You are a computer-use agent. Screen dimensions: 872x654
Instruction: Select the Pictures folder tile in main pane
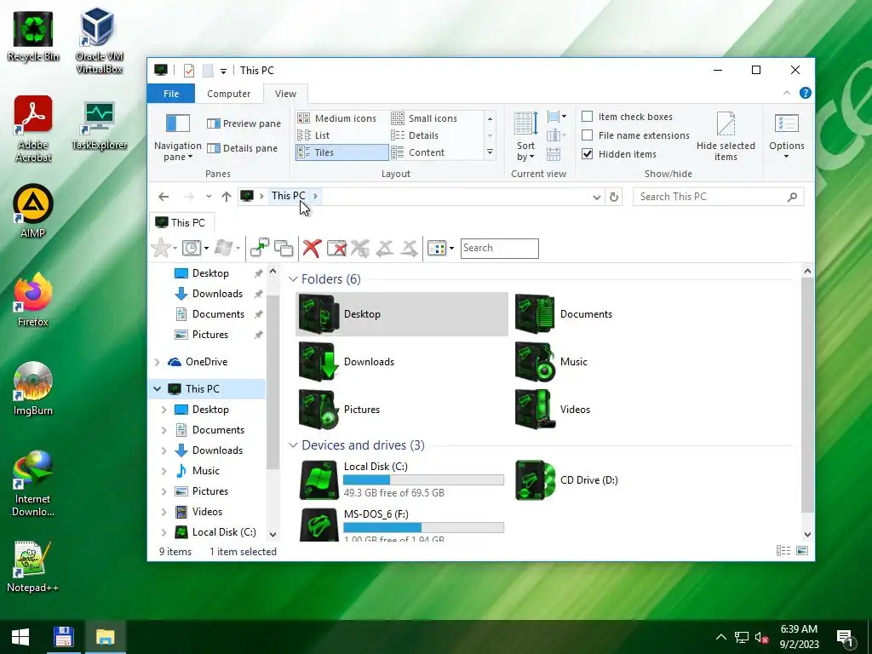point(402,410)
